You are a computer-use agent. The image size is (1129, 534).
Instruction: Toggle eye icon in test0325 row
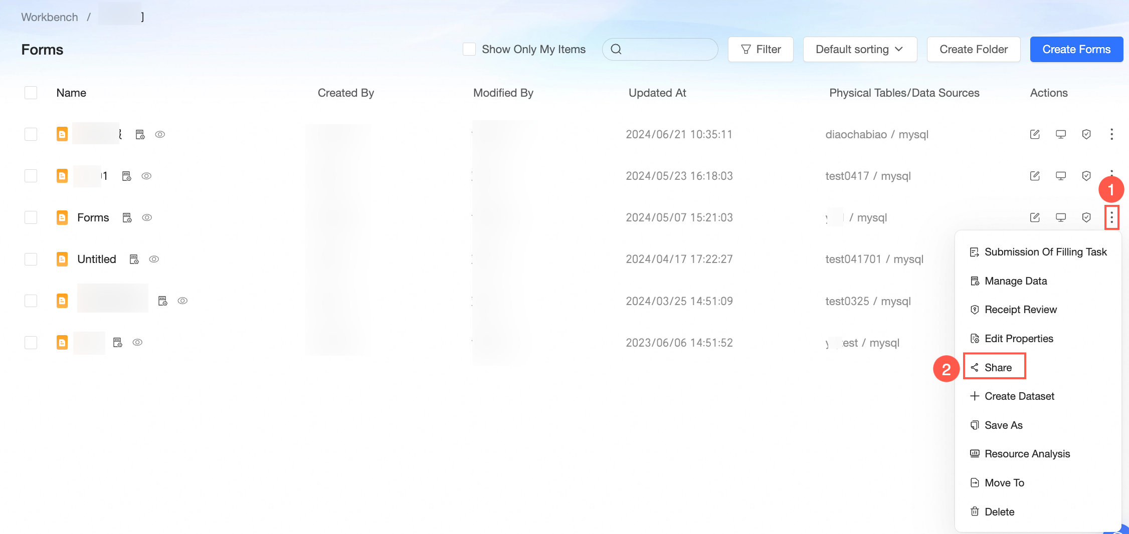click(x=182, y=301)
